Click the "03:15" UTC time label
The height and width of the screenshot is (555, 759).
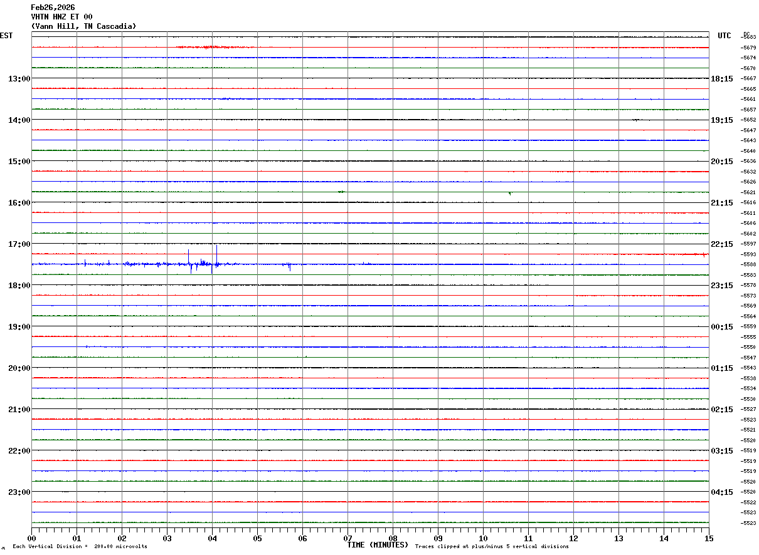722,451
